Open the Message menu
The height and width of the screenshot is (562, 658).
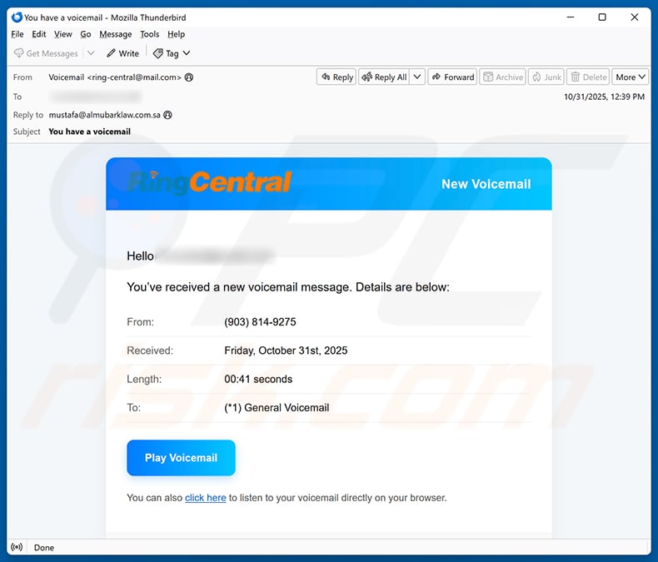pyautogui.click(x=116, y=34)
